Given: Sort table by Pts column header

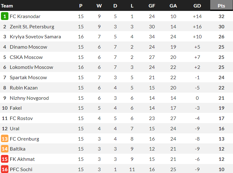Looking at the screenshot, I should [x=221, y=6].
